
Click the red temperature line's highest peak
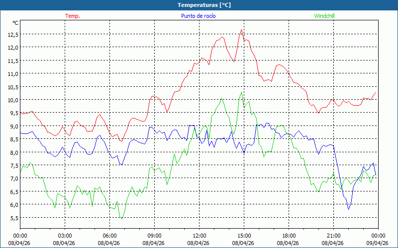tap(242, 30)
